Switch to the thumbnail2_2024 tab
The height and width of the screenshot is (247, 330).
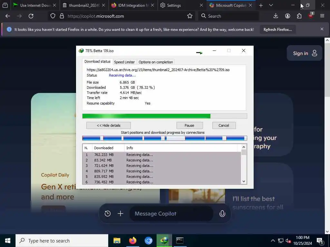pos(84,5)
